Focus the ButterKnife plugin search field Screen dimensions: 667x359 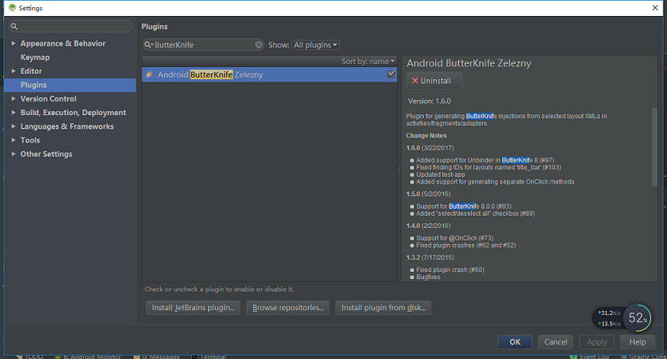(x=203, y=45)
